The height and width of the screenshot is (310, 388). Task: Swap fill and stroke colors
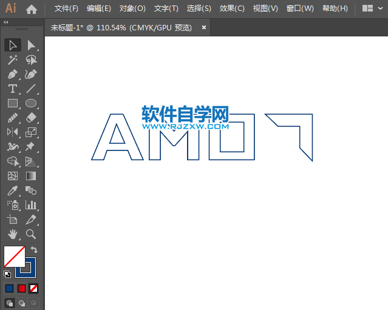[34, 250]
